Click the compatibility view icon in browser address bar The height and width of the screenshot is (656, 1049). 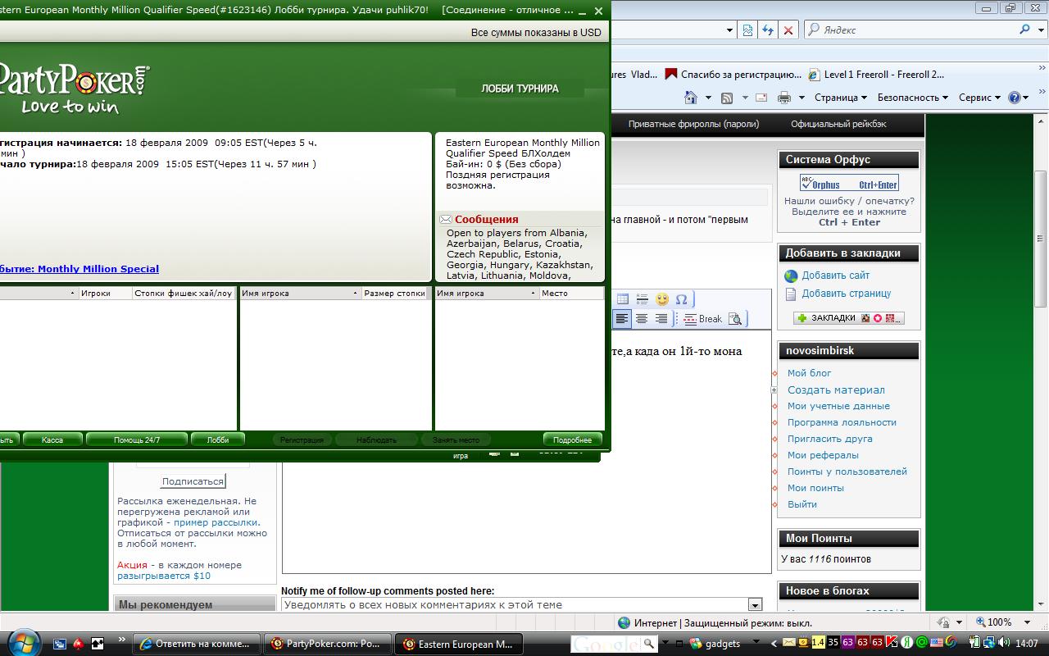tap(747, 30)
